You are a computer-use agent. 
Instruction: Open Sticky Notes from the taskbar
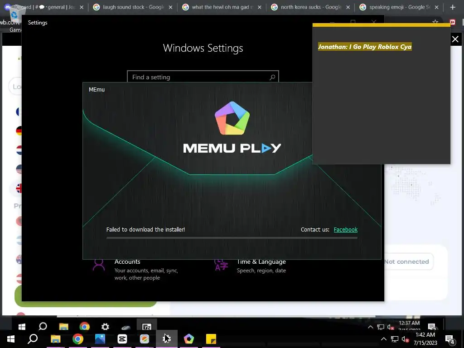tap(211, 339)
